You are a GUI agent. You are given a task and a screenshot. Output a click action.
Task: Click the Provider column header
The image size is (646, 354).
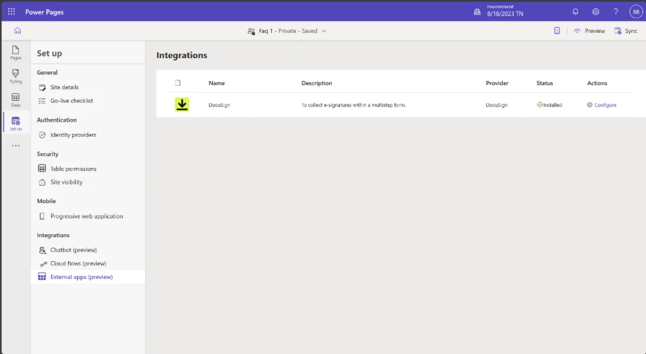(497, 83)
